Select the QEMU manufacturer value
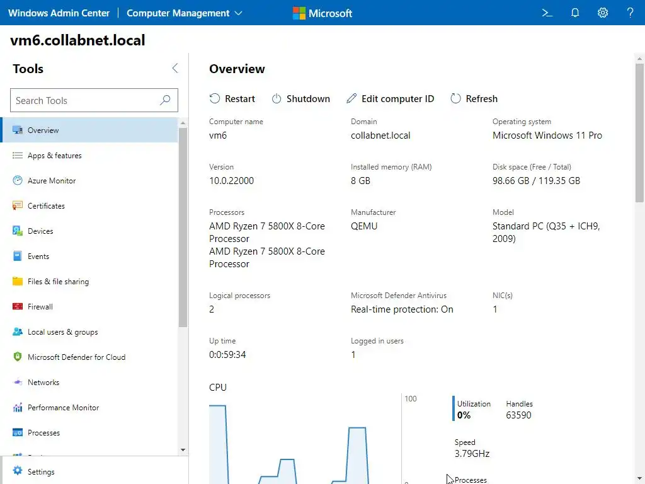Image resolution: width=645 pixels, height=484 pixels. (x=364, y=226)
